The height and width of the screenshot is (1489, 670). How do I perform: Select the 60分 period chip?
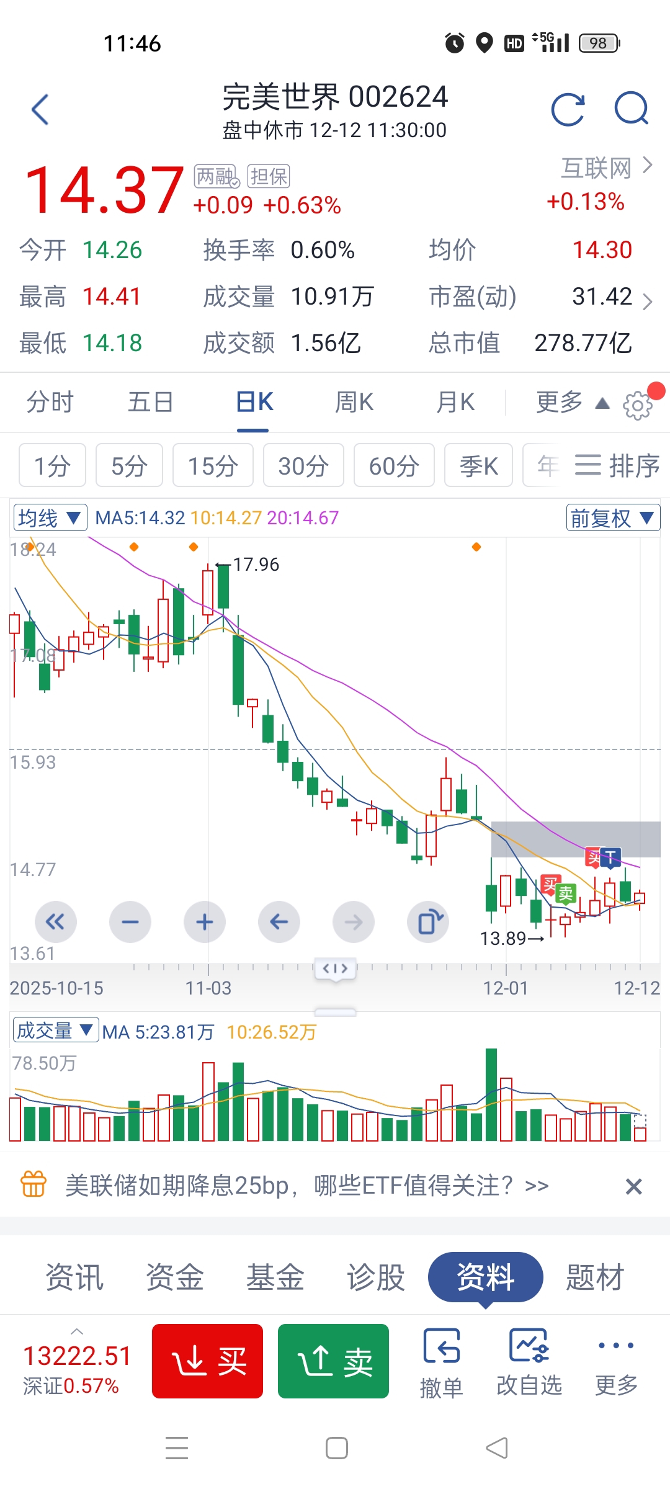coord(394,465)
